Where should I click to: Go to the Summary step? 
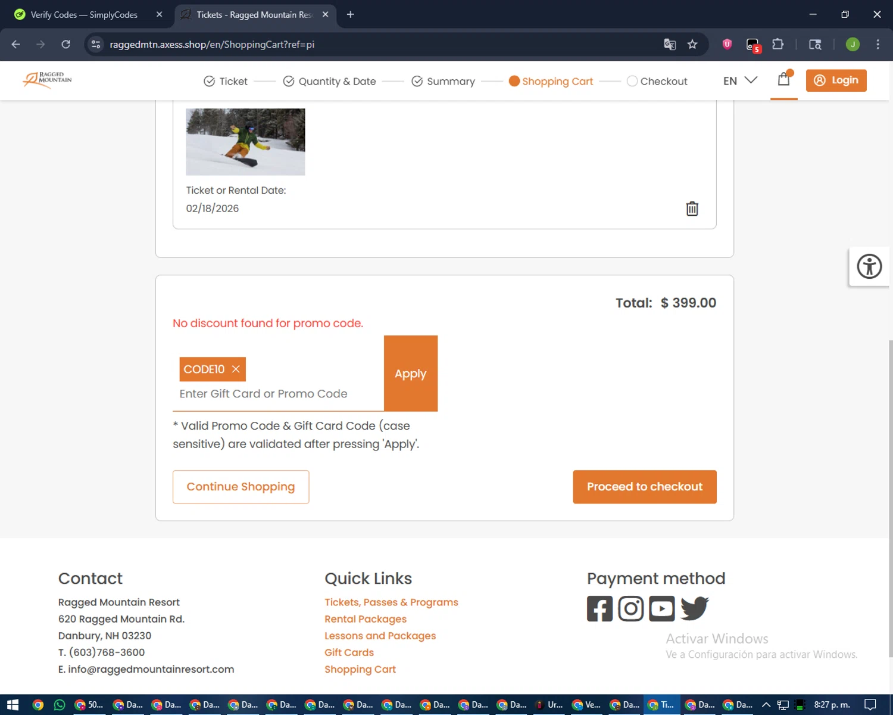coord(443,81)
